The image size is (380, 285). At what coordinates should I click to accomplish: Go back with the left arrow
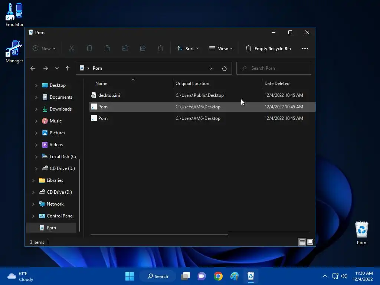33,68
